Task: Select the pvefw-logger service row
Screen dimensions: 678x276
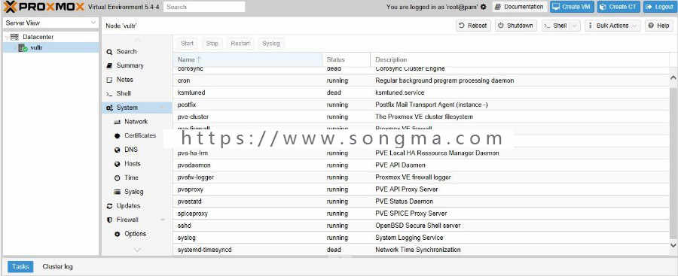Action: click(x=422, y=177)
